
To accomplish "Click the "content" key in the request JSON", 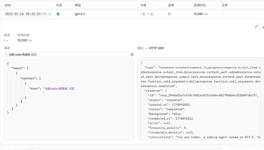I will (28, 78).
